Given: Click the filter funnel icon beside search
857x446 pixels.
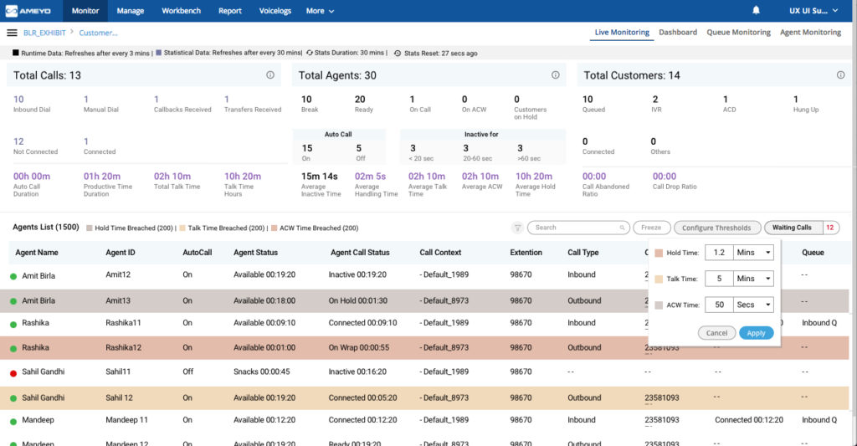Looking at the screenshot, I should 517,228.
